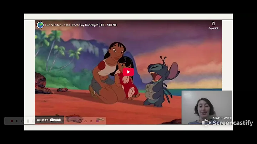The width and height of the screenshot is (257, 144).
Task: Open Watch on YouTube link
Action: [x=49, y=120]
